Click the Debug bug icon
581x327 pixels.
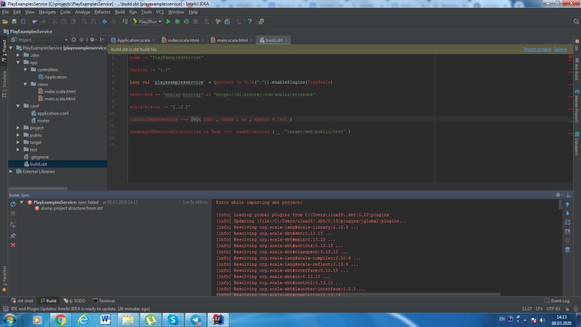(177, 21)
